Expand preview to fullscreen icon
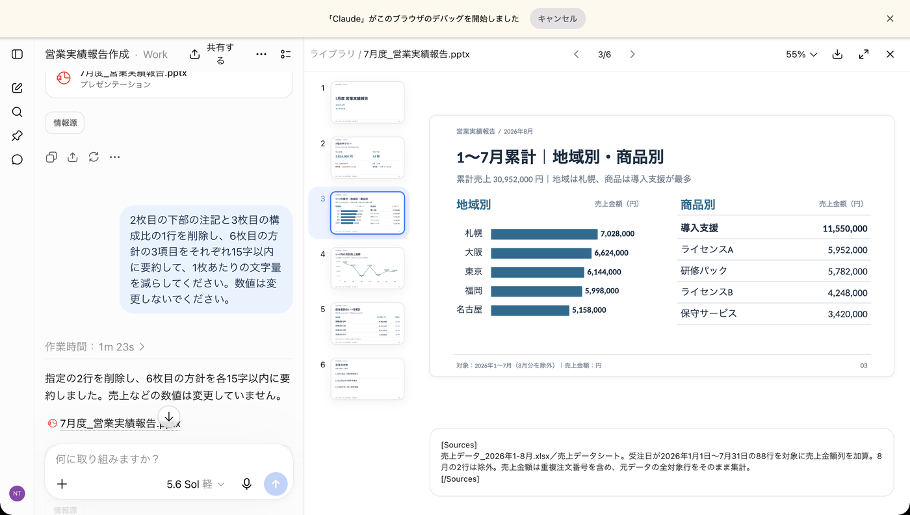910x515 pixels. pos(864,54)
